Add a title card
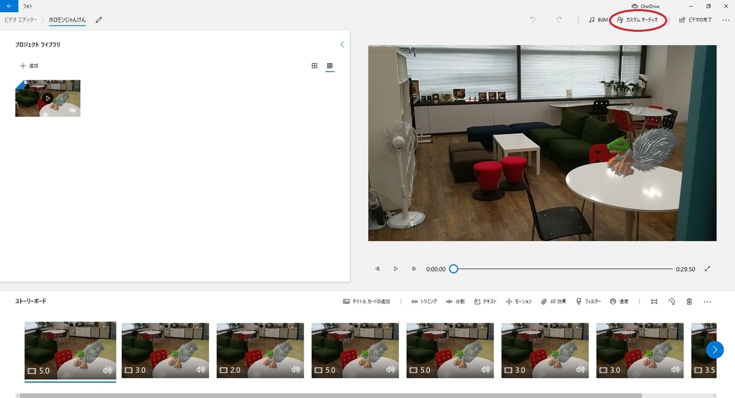 coord(367,301)
